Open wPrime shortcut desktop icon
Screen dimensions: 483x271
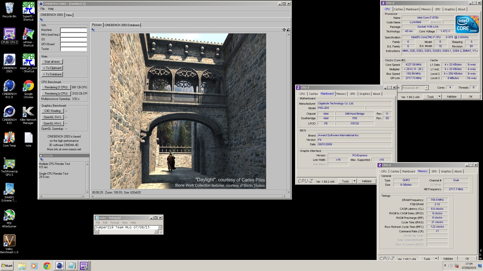[x=28, y=37]
